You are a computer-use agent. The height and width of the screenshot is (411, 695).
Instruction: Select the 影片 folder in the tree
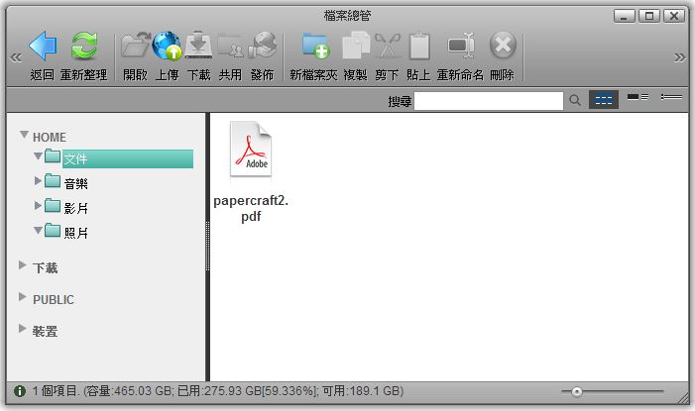(76, 208)
